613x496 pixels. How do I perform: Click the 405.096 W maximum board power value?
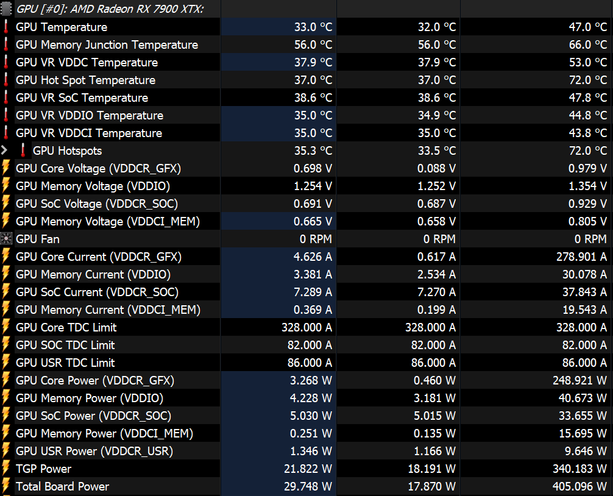point(579,486)
